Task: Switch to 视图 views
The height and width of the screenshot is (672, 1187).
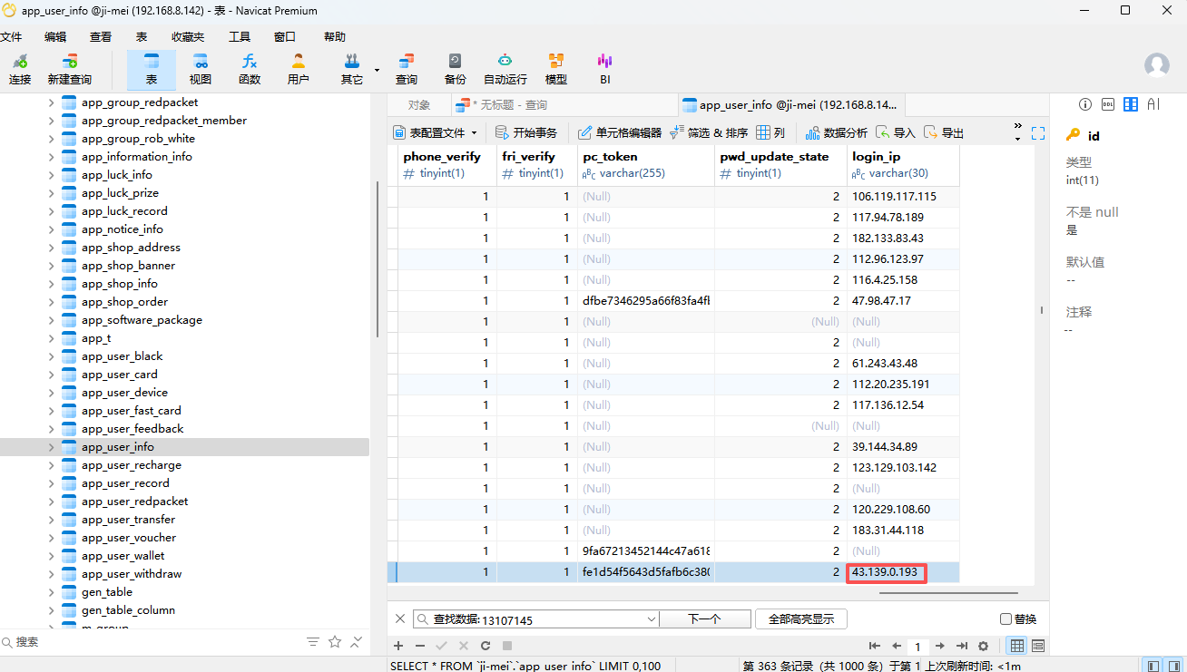Action: (x=201, y=69)
